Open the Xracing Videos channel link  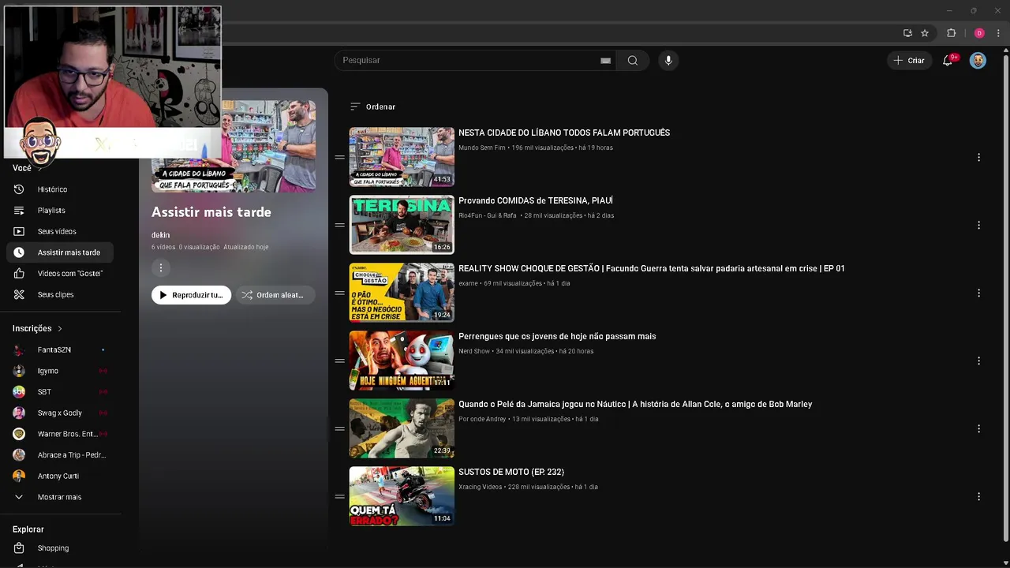(480, 487)
